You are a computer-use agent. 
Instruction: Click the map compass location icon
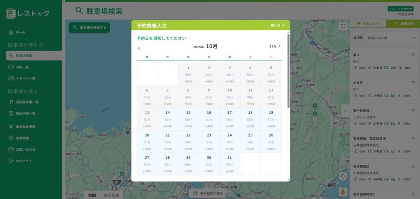point(343,177)
